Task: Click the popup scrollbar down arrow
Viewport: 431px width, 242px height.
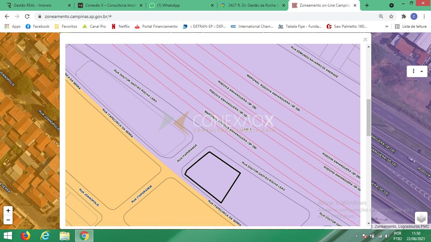Action: (x=369, y=223)
